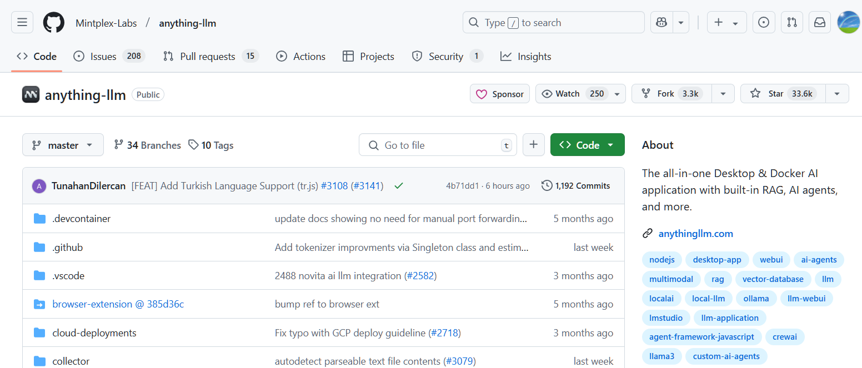The width and height of the screenshot is (862, 368).
Task: Click the anything-llm repository logo icon
Action: coord(31,94)
